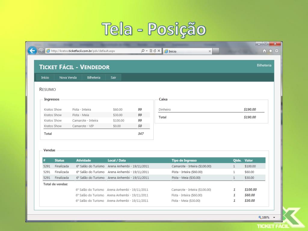Click the Ingressos total value 347
308x231 pixels.
click(x=141, y=134)
